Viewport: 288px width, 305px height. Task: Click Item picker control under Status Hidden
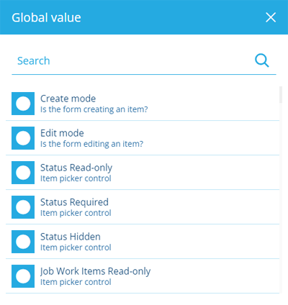(x=76, y=247)
